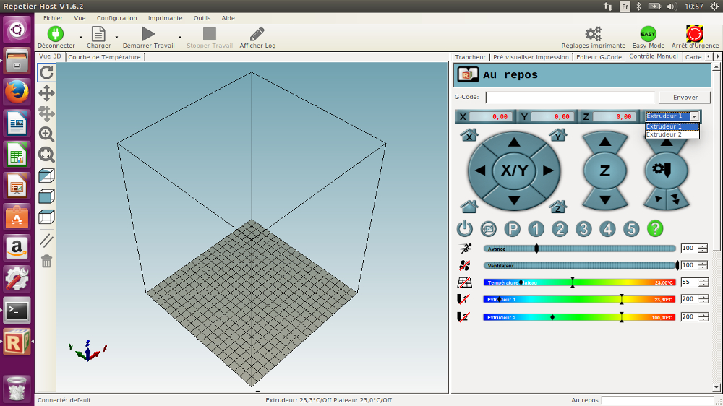Open Firefox from Ubuntu launcher

pos(17,92)
